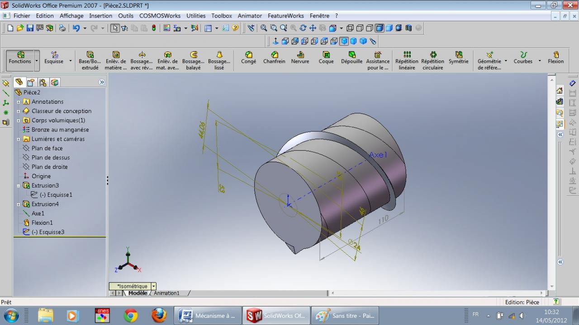This screenshot has height=325, width=579.
Task: Open the Insertion menu
Action: (101, 16)
